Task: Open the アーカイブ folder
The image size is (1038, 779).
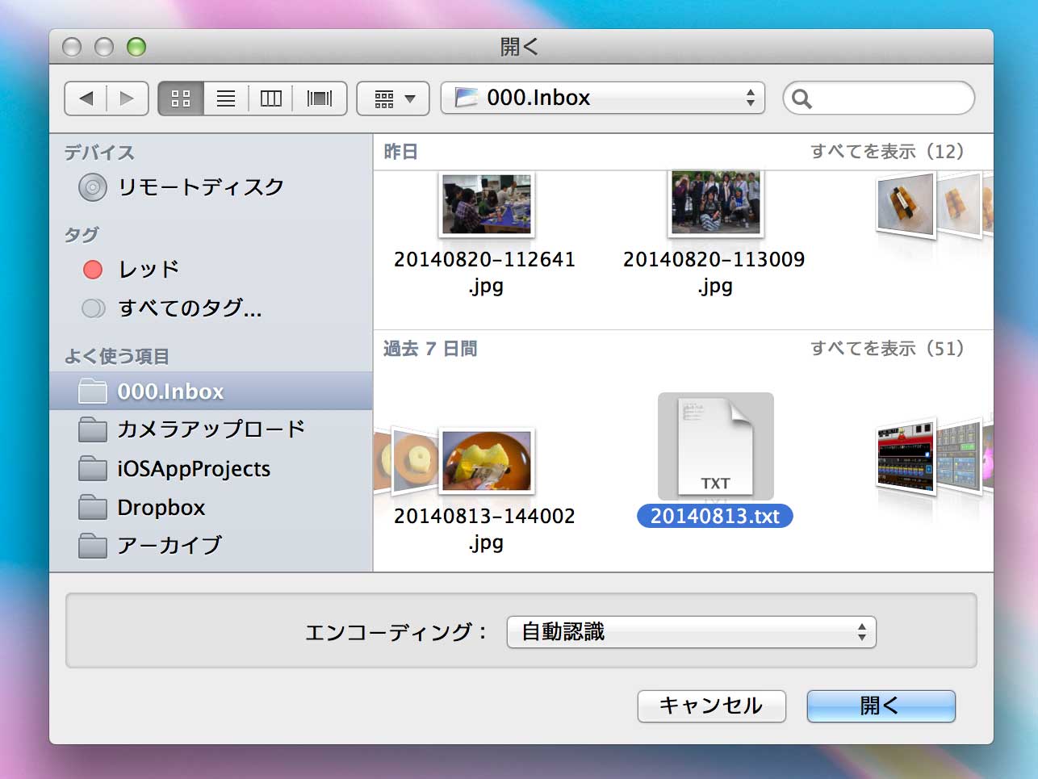Action: tap(211, 546)
